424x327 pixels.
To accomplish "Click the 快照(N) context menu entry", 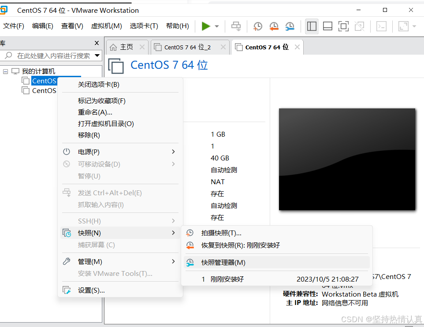I will click(121, 233).
